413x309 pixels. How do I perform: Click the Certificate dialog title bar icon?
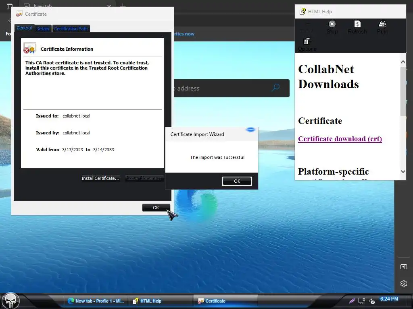(x=19, y=14)
